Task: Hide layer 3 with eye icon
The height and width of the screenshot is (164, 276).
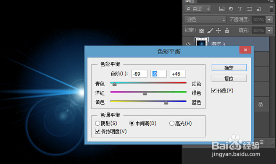Action: point(188,44)
